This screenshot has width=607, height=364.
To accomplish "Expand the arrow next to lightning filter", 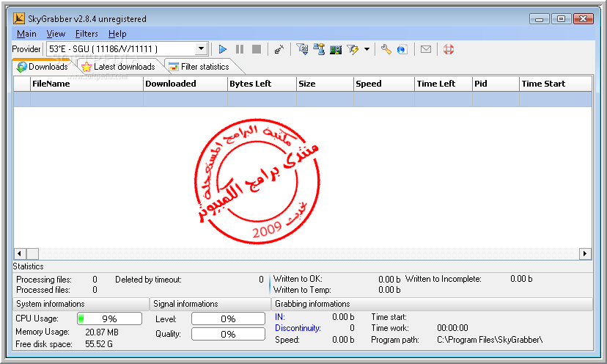I will tap(367, 49).
